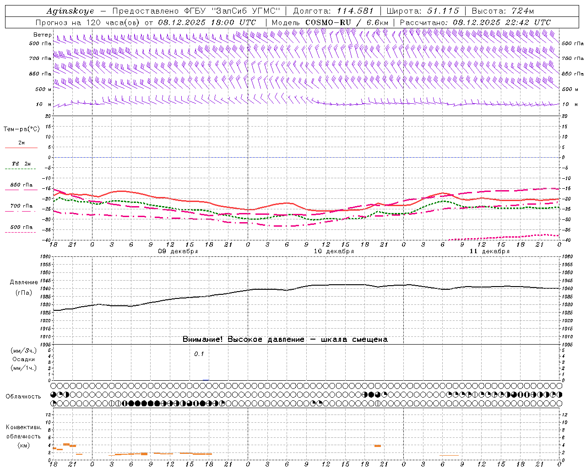
Task: Click the Ветер wind section label
Action: [x=42, y=35]
